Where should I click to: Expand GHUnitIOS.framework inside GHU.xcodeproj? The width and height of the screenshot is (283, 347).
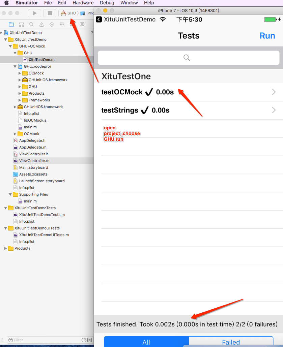click(x=20, y=80)
